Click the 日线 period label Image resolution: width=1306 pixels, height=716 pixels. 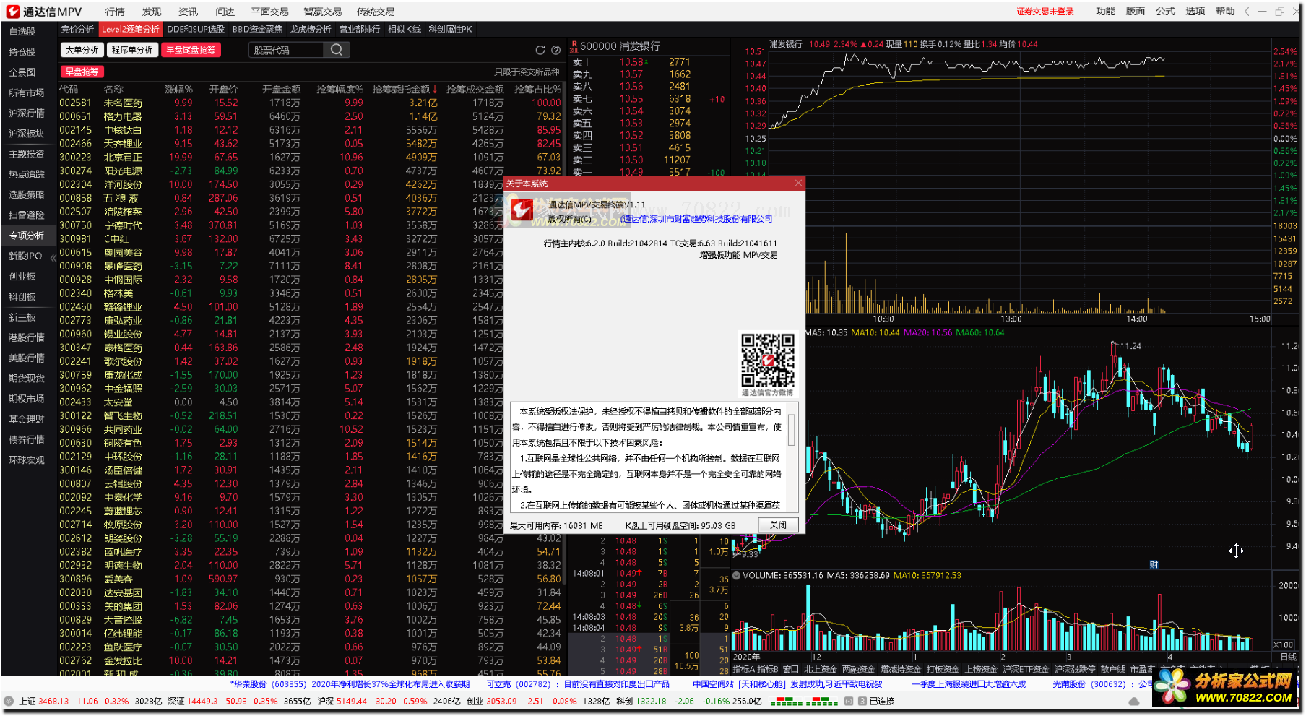[1288, 657]
